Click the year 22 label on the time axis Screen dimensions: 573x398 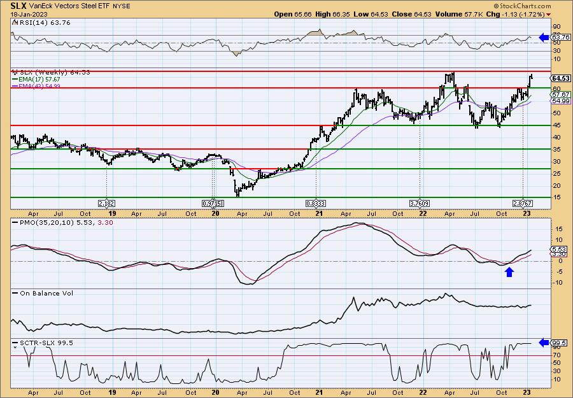[423, 213]
